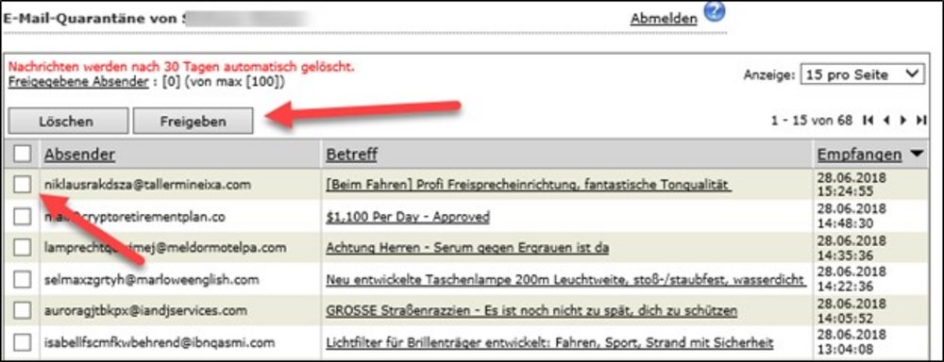Screen dimensions: 944x362
Task: Sort by the Empfangen column header
Action: pos(859,155)
